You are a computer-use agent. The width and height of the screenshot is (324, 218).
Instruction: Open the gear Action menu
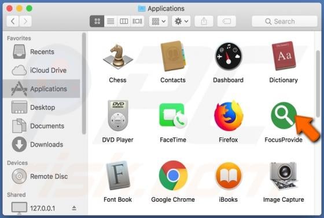[181, 21]
